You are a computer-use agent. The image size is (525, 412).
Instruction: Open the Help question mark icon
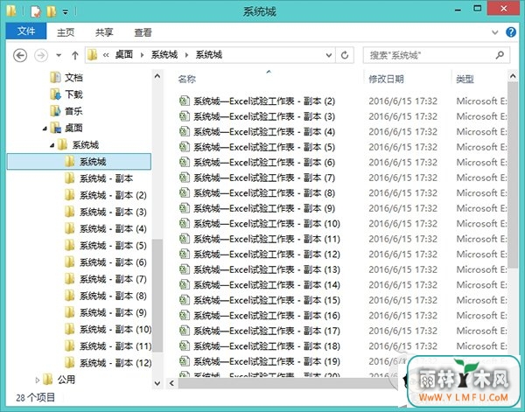click(x=511, y=32)
